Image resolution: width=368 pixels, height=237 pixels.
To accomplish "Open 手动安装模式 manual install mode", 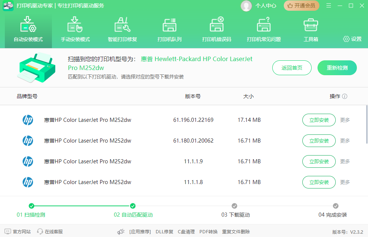I will pyautogui.click(x=75, y=30).
